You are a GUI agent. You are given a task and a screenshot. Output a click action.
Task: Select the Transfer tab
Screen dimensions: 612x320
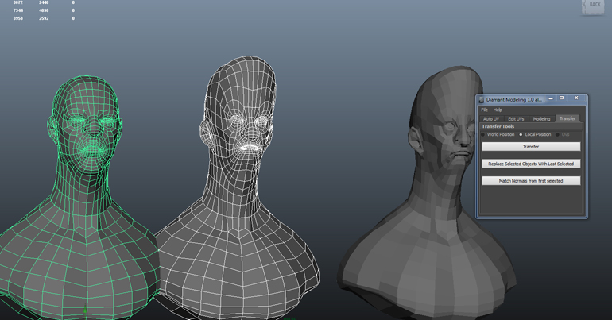click(x=567, y=118)
